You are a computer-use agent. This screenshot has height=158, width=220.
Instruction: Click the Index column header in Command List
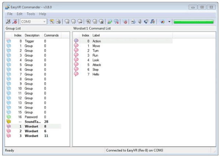[85, 35]
